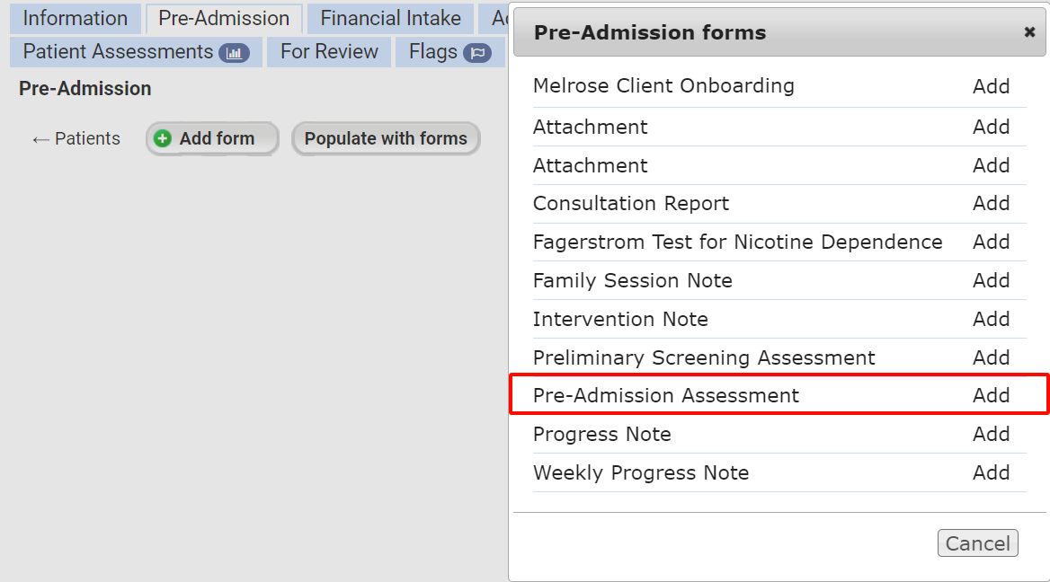Add the Fagerstrom Test for Nicotine Dependence
Viewport: 1050px width, 582px height.
click(x=992, y=242)
